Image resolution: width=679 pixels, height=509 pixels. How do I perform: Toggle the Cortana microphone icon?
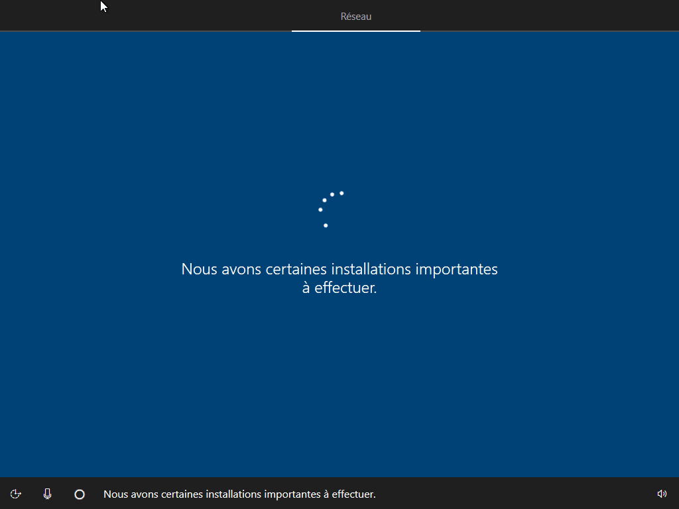pyautogui.click(x=47, y=494)
